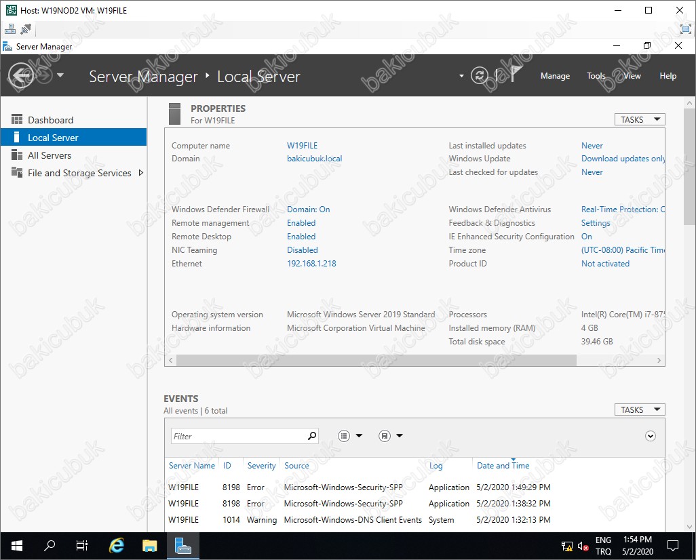This screenshot has height=560, width=696.
Task: Click the bakicubuk.local domain link
Action: pyautogui.click(x=314, y=159)
